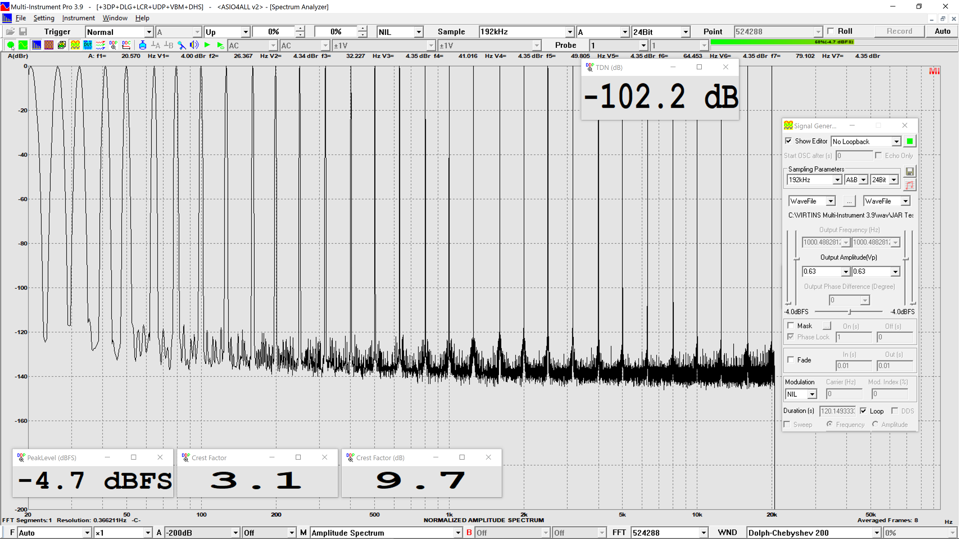This screenshot has width=959, height=539.
Task: Open the DDC derived data curve icon
Action: point(126,45)
